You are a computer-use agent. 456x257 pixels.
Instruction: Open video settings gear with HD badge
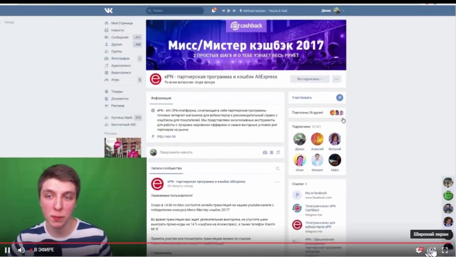click(419, 250)
